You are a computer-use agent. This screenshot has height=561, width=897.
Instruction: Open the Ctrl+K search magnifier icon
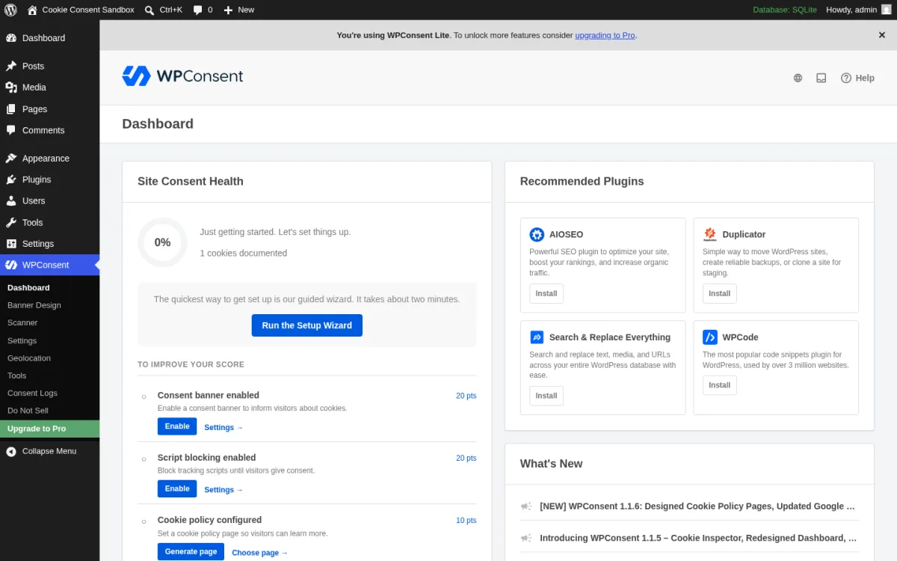coord(150,10)
